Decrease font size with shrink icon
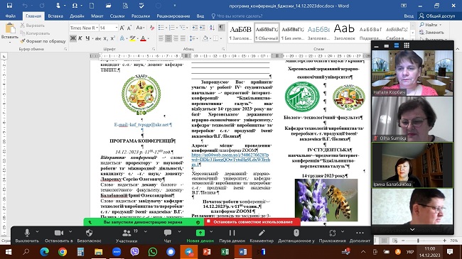Viewport: 462px width, 259px height. point(129,28)
